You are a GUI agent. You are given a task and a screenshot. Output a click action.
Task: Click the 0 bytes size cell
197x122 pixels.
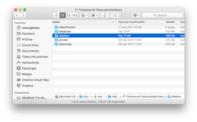coord(170,27)
